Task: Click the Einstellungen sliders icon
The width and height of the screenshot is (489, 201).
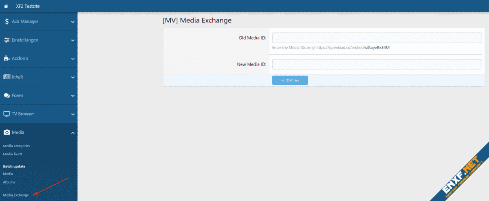Action: (7, 40)
